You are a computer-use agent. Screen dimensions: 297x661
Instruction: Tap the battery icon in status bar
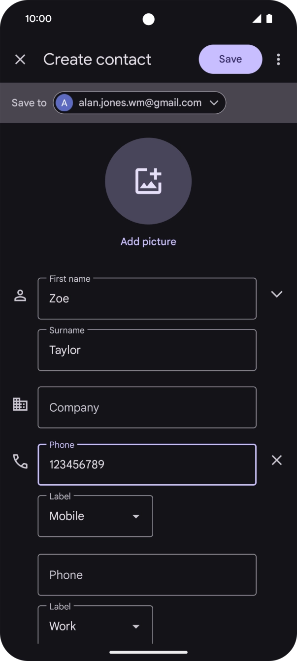pos(269,19)
